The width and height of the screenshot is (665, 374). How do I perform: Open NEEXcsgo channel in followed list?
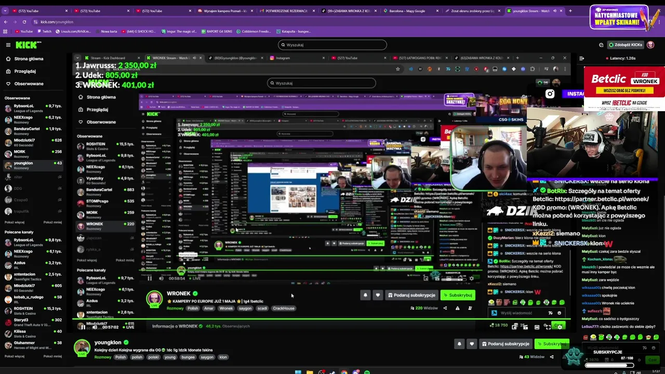tap(33, 119)
